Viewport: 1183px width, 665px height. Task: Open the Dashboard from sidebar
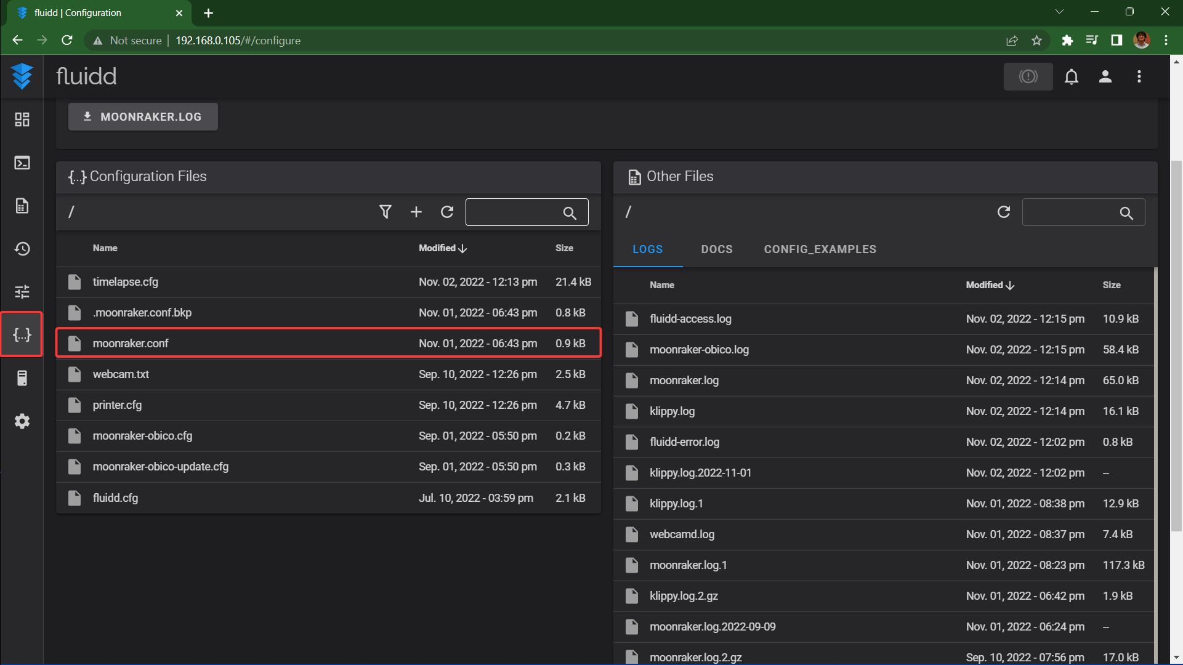(x=22, y=119)
